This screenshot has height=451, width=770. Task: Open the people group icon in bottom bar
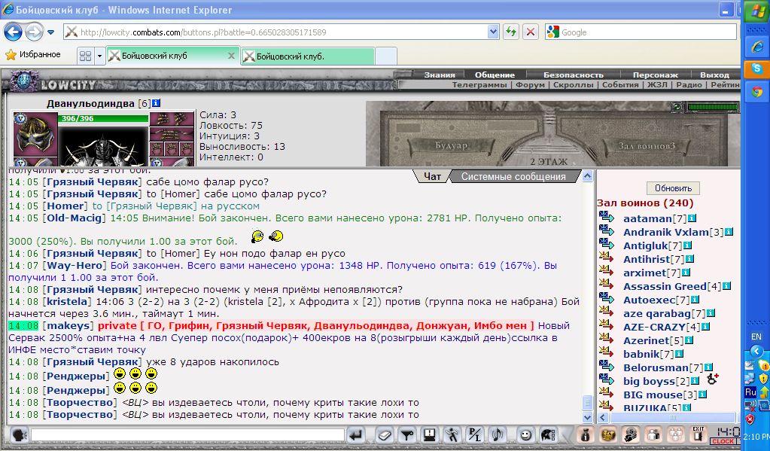(x=676, y=434)
